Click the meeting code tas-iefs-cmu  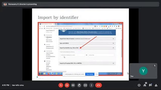tap(18, 85)
